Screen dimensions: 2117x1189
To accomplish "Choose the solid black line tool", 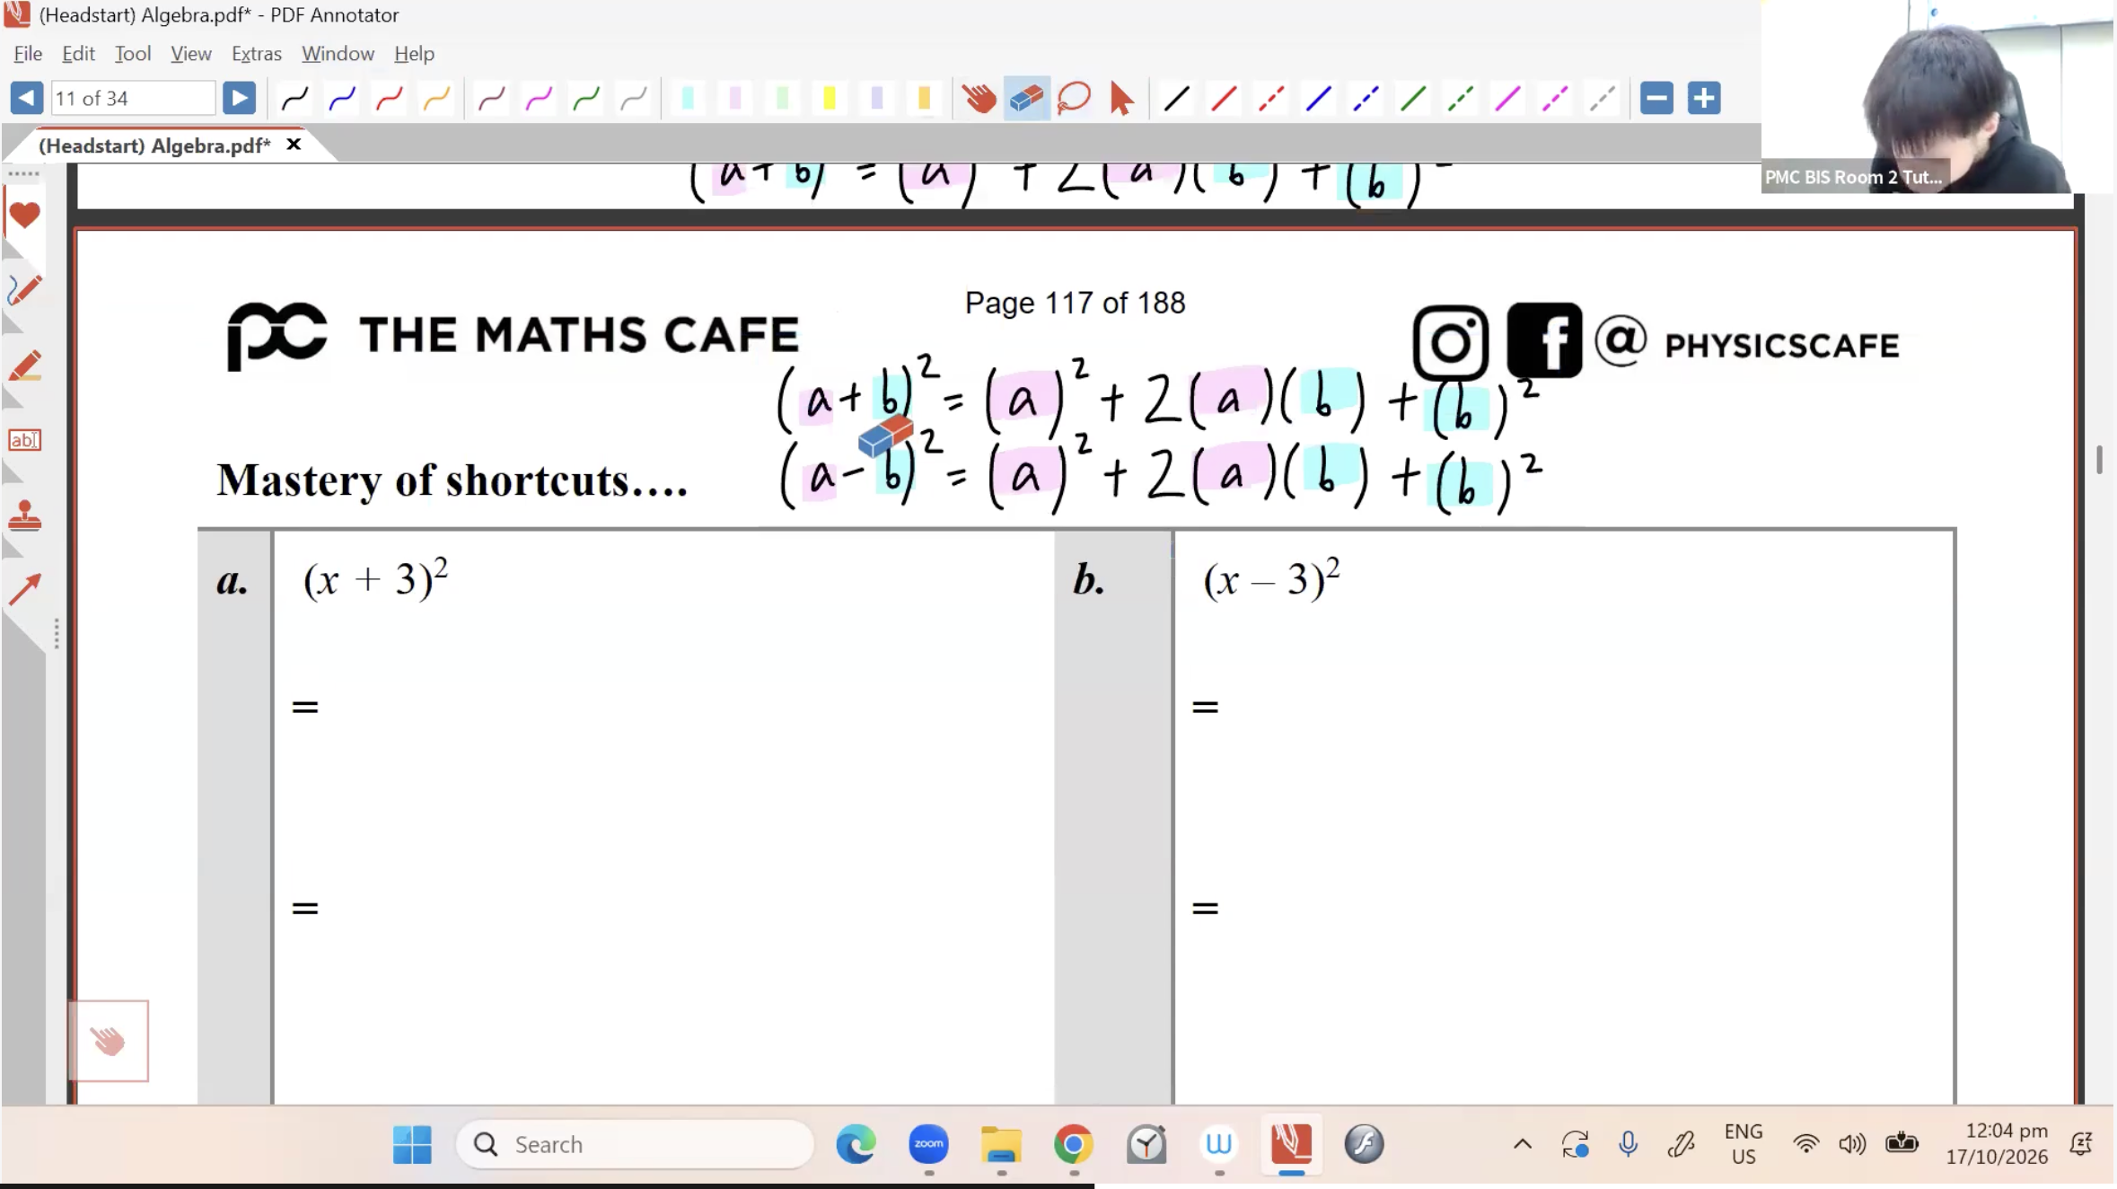I will click(x=1176, y=98).
